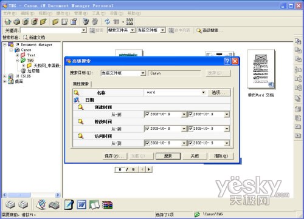
Task: Open the Word icon in the bottom bar
Action: click(81, 205)
